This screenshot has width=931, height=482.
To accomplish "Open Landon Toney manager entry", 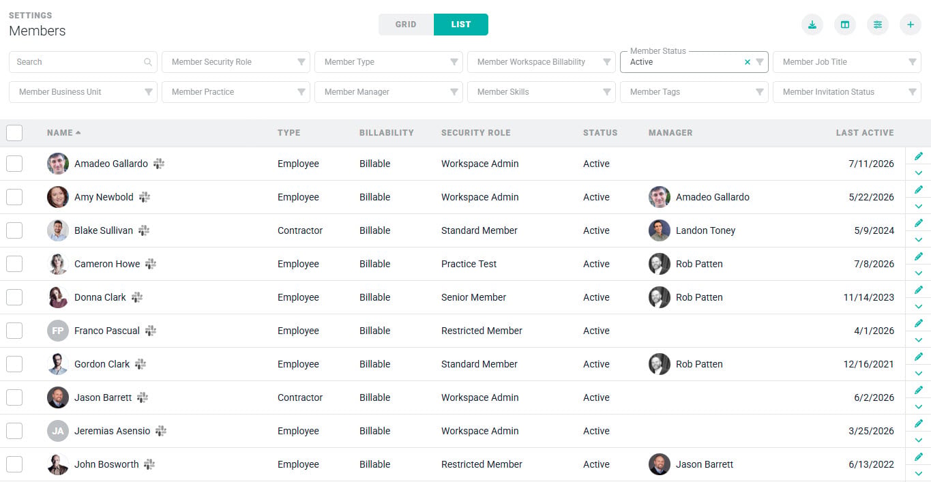I will click(x=692, y=230).
